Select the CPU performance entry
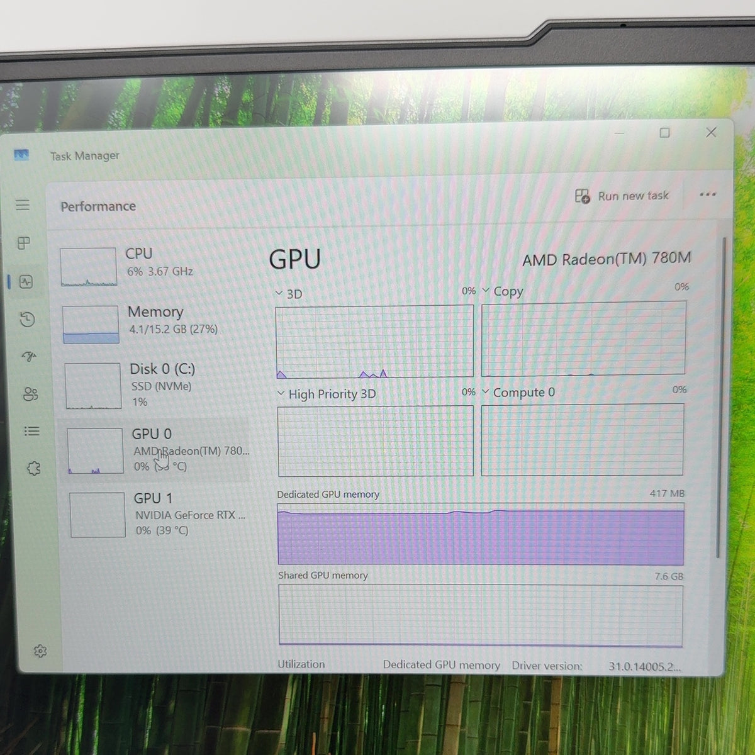The width and height of the screenshot is (755, 755). point(152,267)
